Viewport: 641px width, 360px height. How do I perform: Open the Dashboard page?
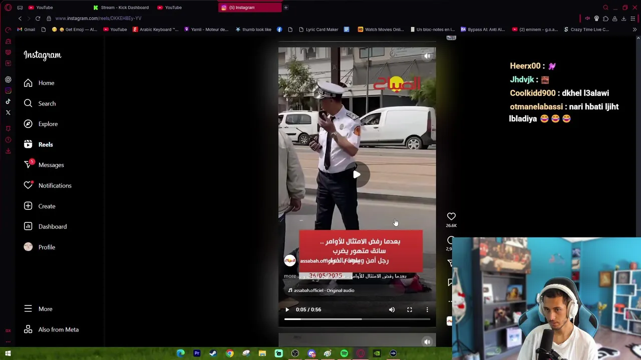coord(45,226)
